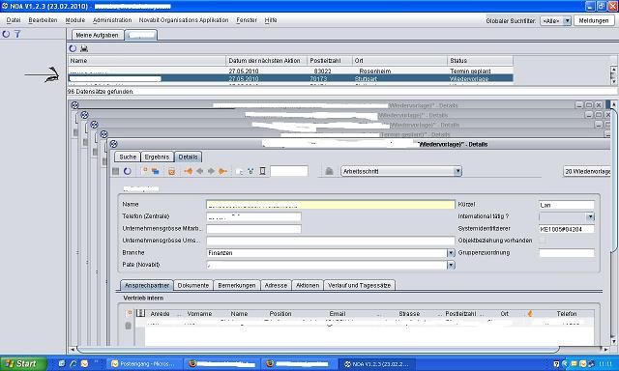
Task: Open the Aktionen tab
Action: (308, 285)
